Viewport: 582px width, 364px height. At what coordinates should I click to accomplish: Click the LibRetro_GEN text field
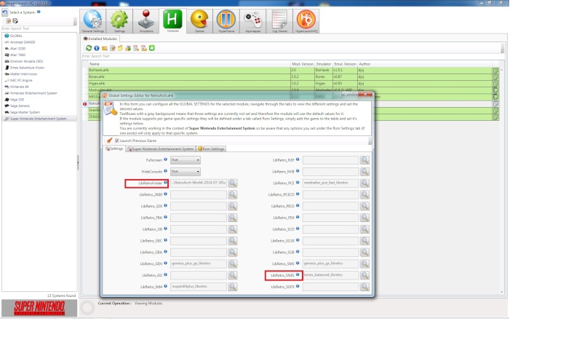tap(199, 264)
